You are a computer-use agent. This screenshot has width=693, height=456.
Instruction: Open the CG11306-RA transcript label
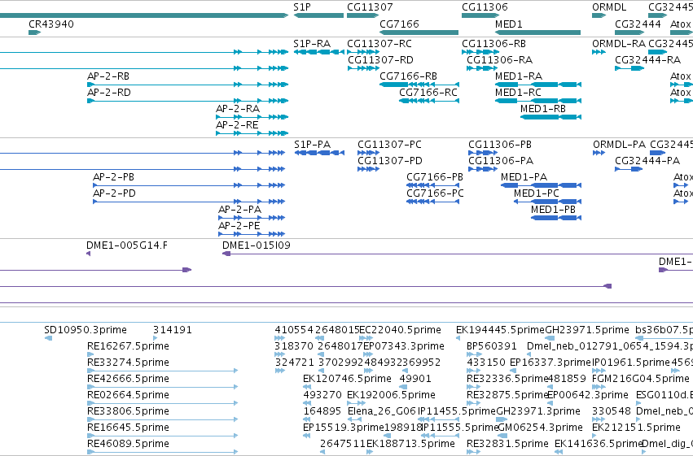499,59
